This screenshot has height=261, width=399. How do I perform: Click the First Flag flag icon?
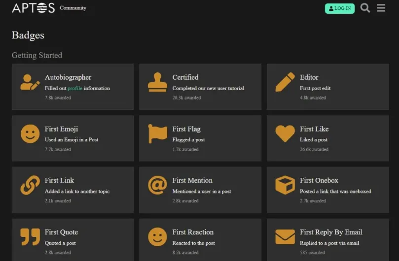pyautogui.click(x=157, y=133)
